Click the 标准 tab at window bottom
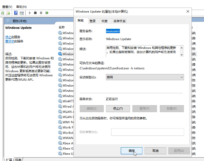204x161 pixels. point(18,160)
